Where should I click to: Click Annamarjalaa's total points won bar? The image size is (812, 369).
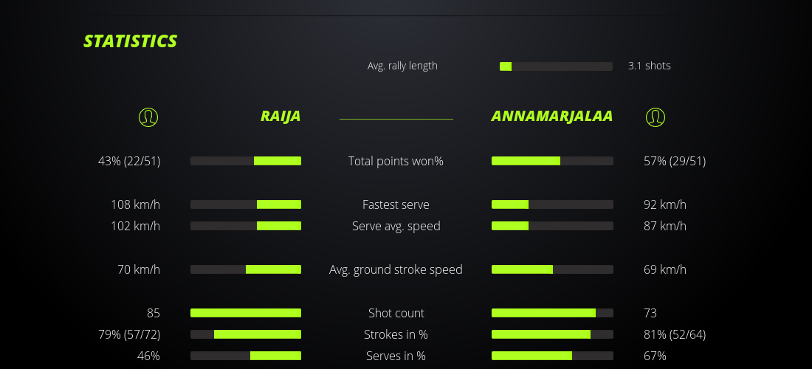(552, 161)
